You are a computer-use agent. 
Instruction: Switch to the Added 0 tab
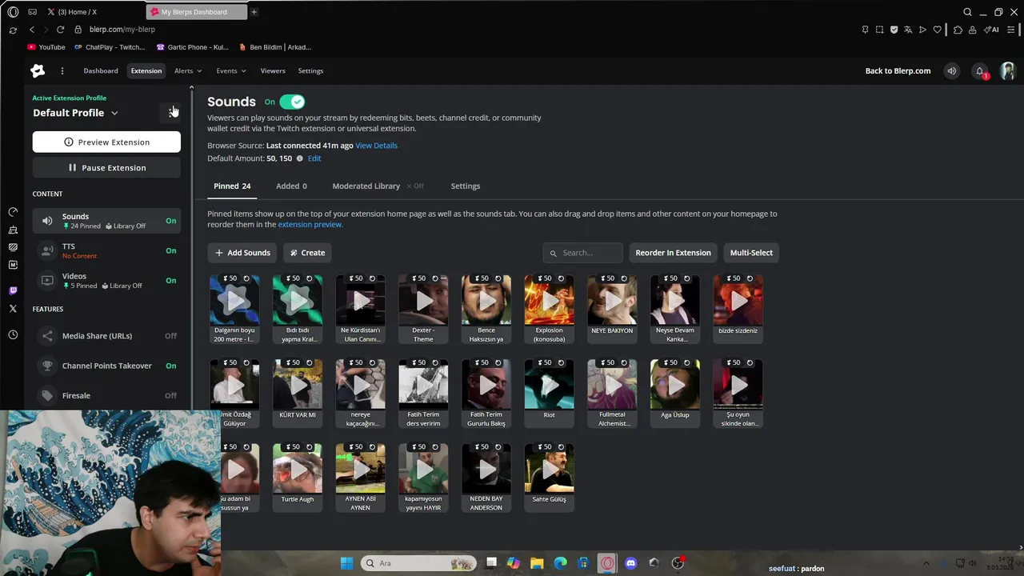point(291,186)
